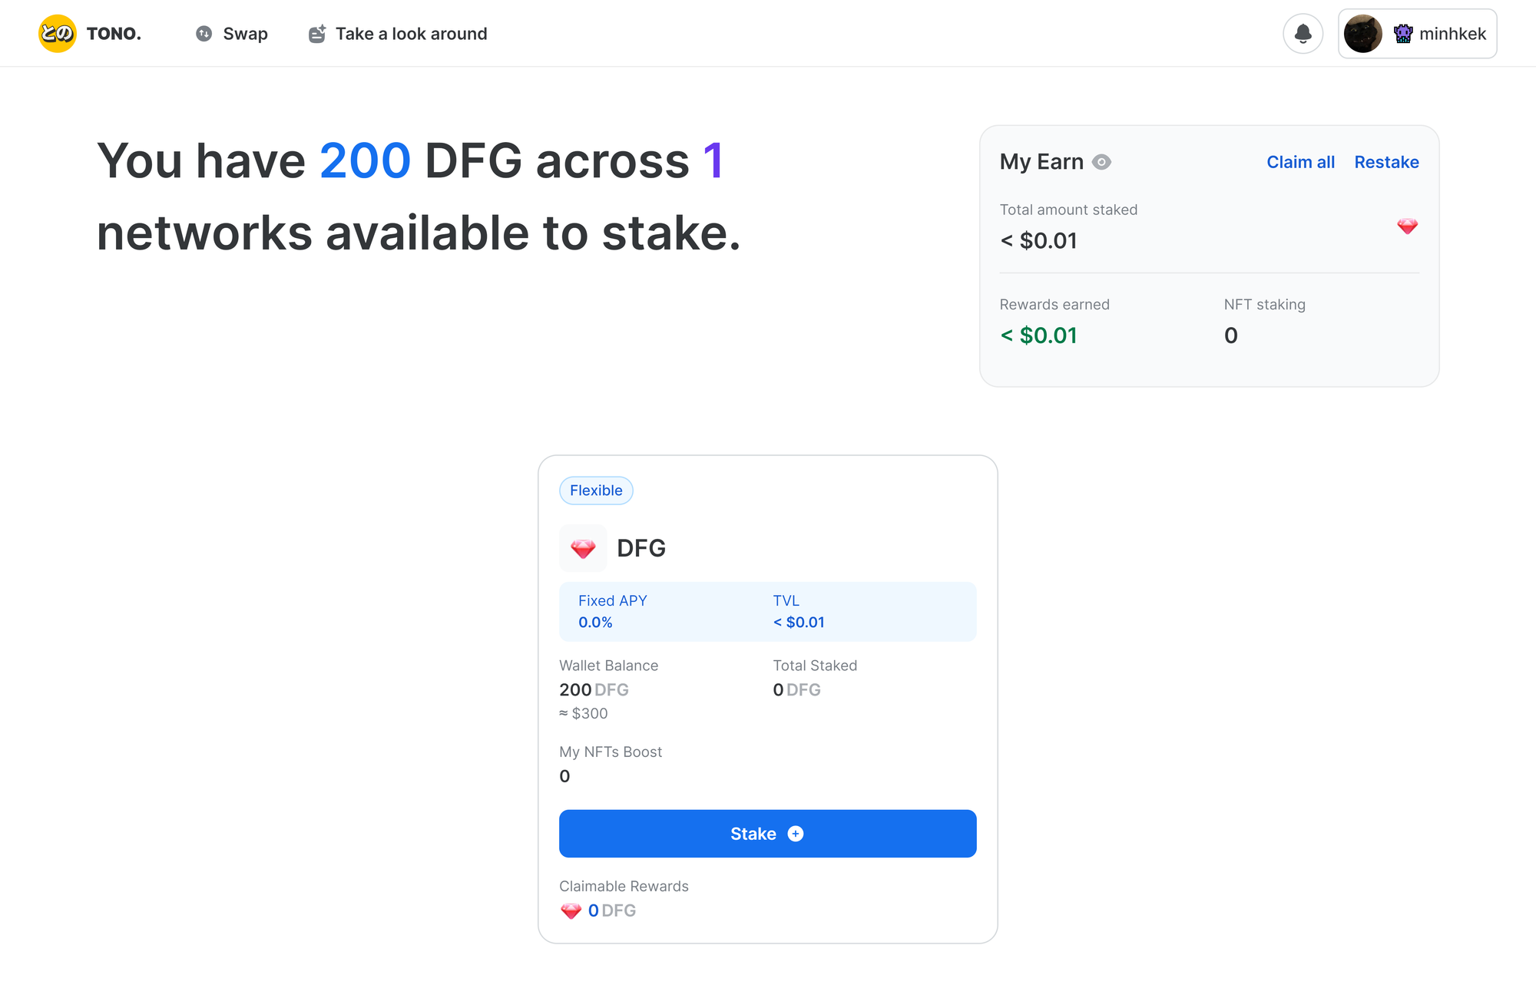This screenshot has width=1536, height=998.
Task: Click the purple alien icon beside minhkek
Action: coord(1403,34)
